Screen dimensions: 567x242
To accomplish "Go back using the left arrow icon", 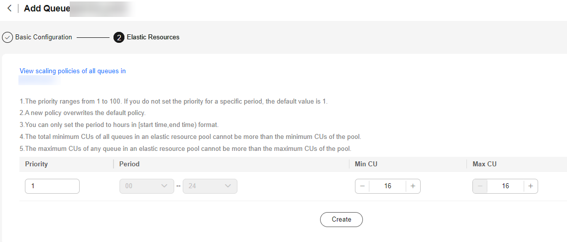I will click(x=9, y=8).
